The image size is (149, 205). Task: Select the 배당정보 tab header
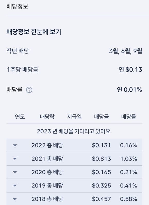pos(17,6)
